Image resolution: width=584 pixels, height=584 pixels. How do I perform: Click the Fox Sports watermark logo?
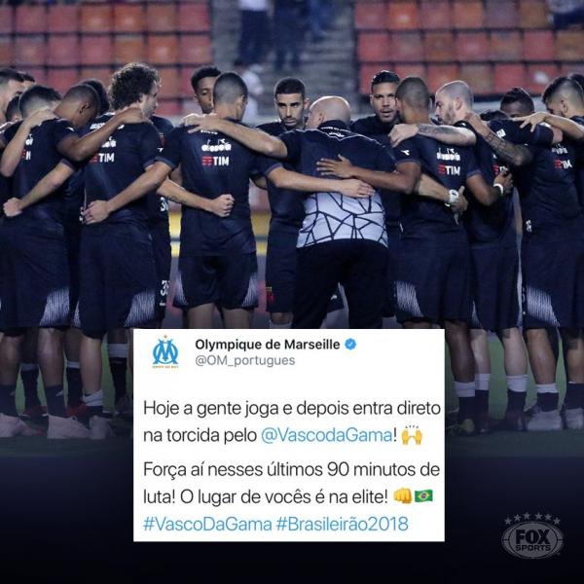coord(531,535)
